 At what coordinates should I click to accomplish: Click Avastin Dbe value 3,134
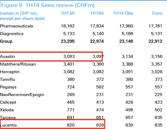coord(128,57)
